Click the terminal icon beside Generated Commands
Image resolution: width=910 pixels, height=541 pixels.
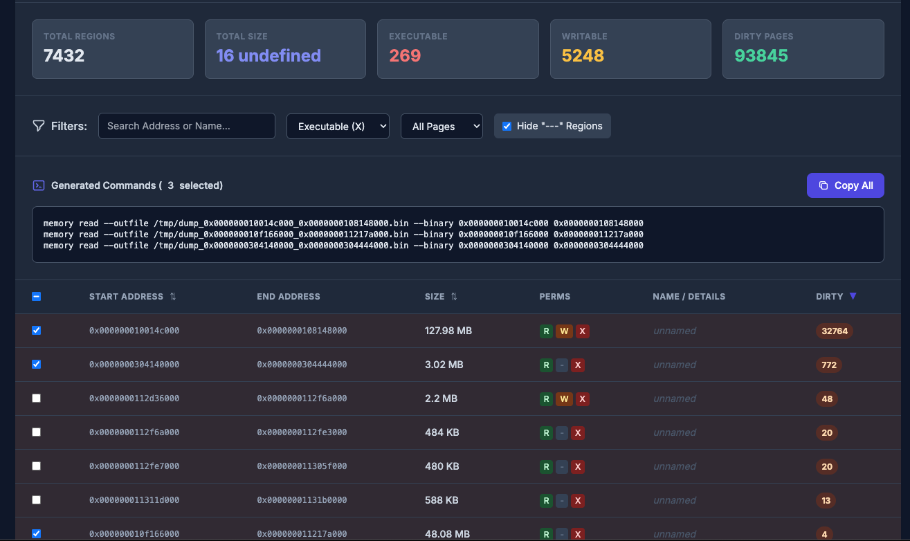point(39,185)
